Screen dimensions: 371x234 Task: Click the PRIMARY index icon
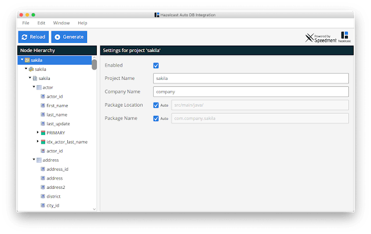[x=43, y=133]
